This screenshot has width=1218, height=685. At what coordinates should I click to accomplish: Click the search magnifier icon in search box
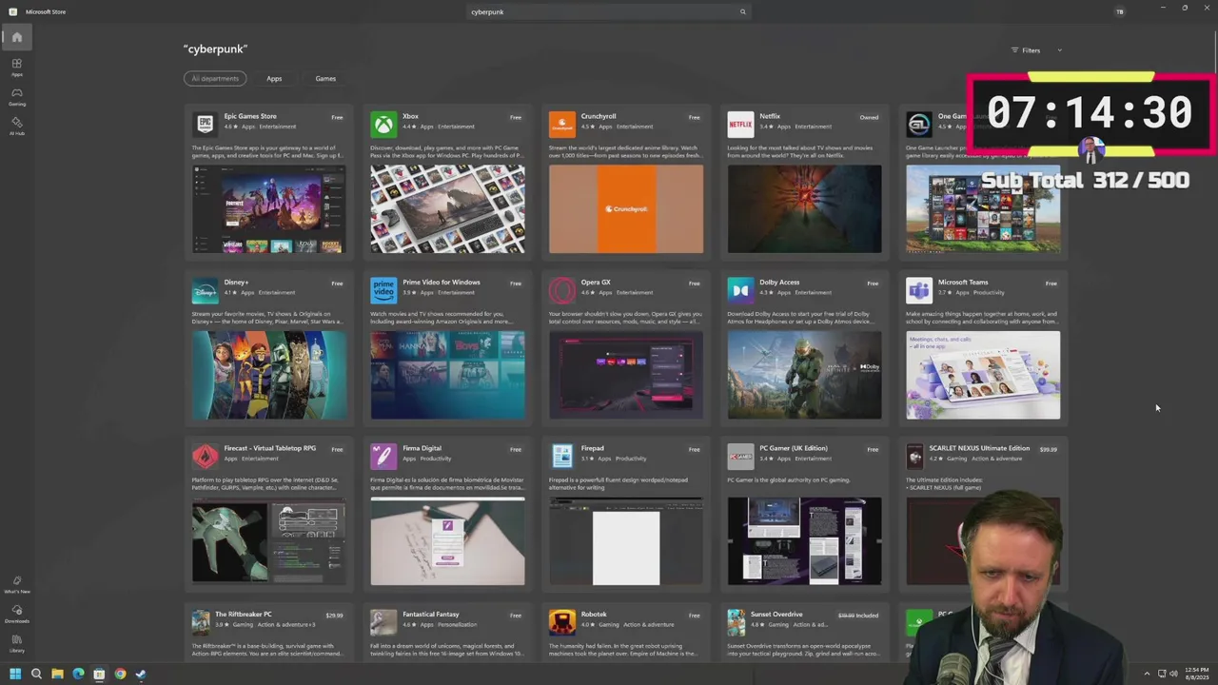tap(742, 11)
